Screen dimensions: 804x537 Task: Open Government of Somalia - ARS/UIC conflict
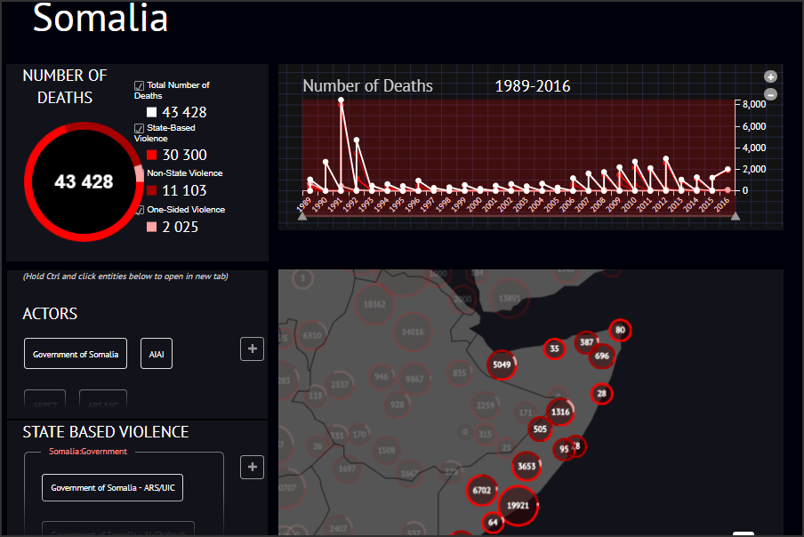coord(112,487)
